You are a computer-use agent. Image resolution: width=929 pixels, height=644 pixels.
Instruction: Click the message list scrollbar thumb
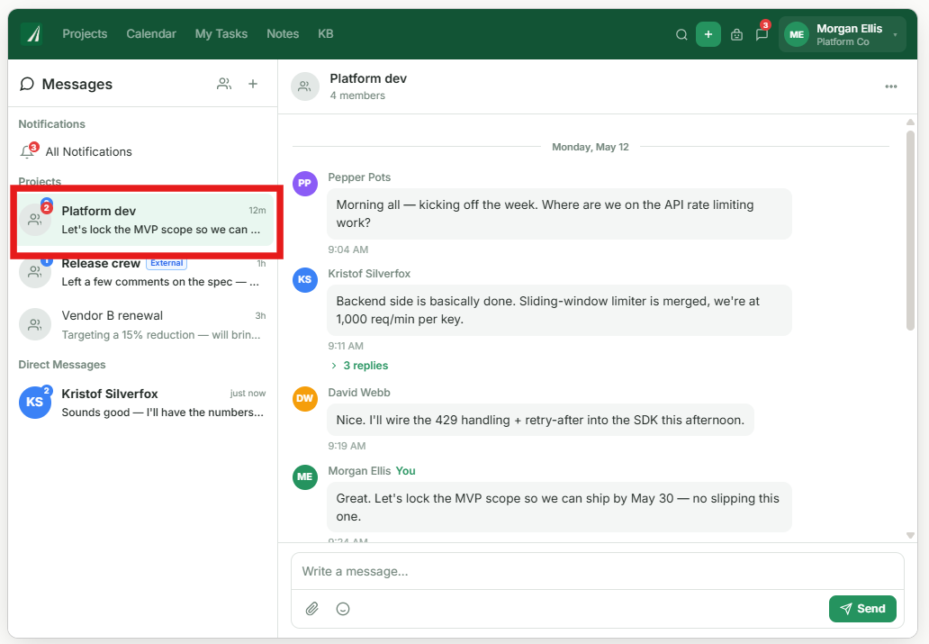(x=910, y=230)
